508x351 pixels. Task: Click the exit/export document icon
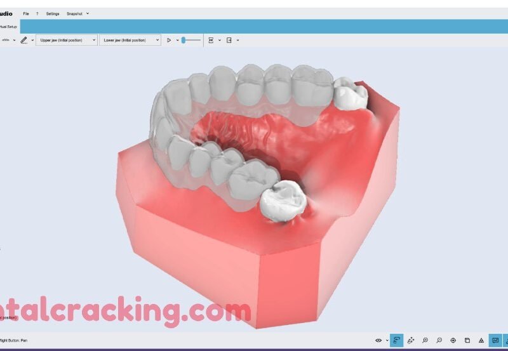(x=229, y=40)
